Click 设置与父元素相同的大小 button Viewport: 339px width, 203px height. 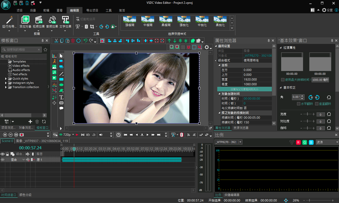[x=244, y=89]
